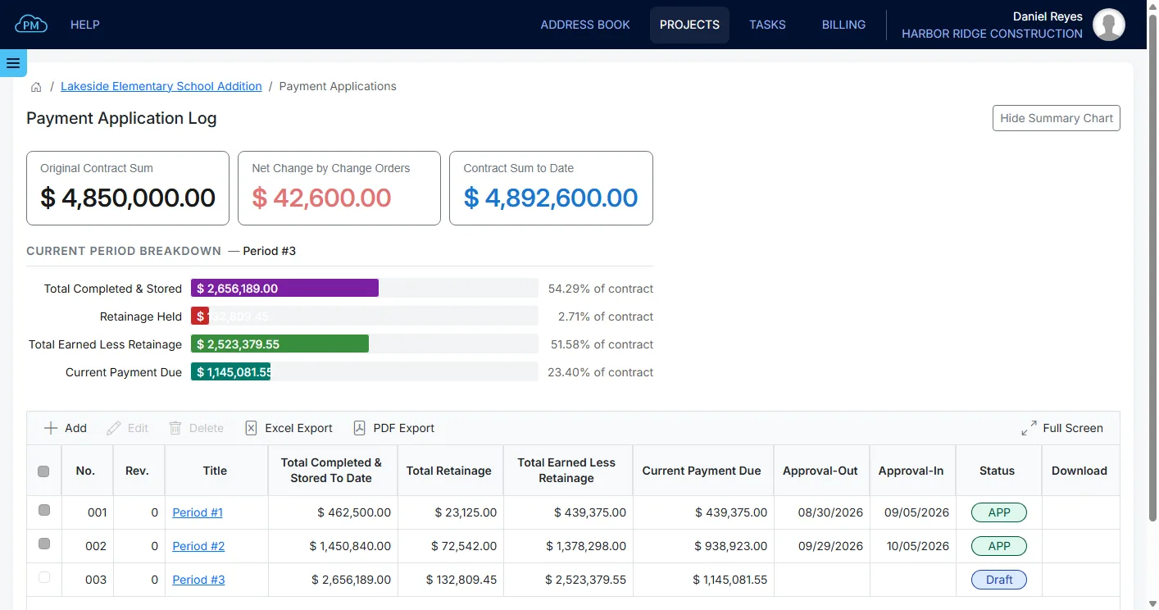Click the Net Change by Change Orders card
This screenshot has width=1159, height=610.
(339, 188)
